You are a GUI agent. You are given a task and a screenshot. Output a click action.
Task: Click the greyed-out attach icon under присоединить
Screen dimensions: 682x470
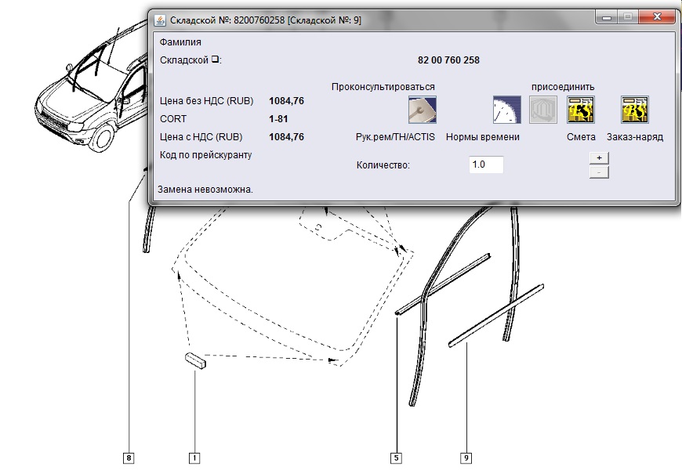click(542, 110)
